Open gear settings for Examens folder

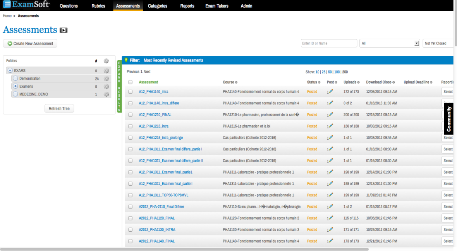(107, 87)
